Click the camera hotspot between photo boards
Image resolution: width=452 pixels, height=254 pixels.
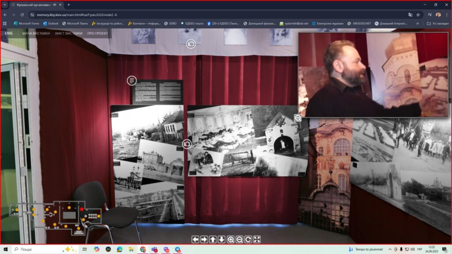187,144
